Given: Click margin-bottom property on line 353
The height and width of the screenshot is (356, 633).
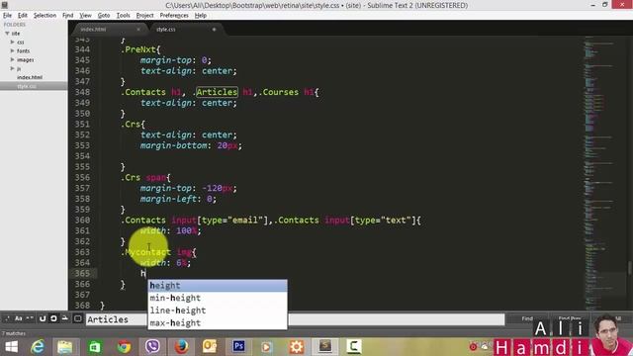Looking at the screenshot, I should pos(174,145).
